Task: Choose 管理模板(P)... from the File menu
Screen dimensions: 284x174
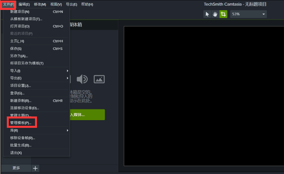Action: coord(21,123)
